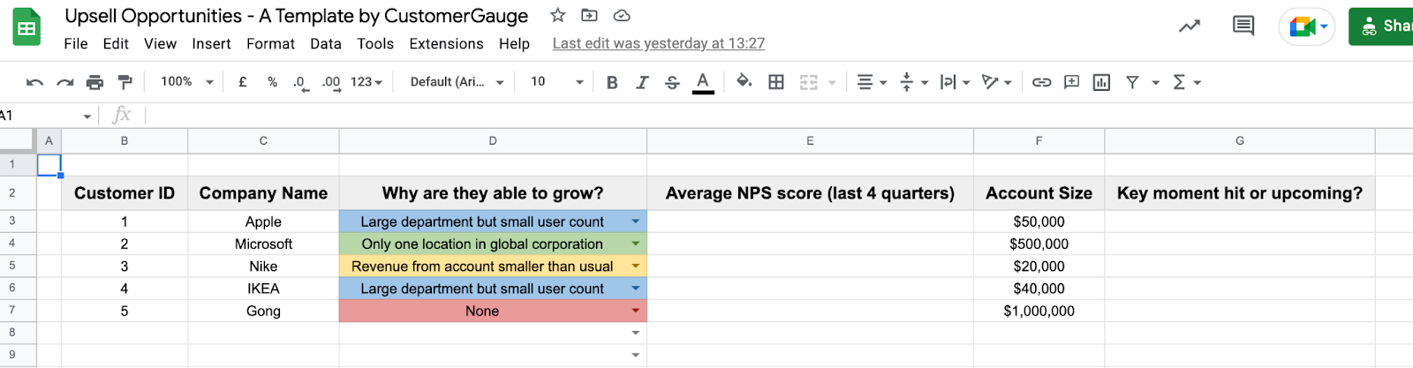
Task: Insert a link
Action: tap(1042, 82)
